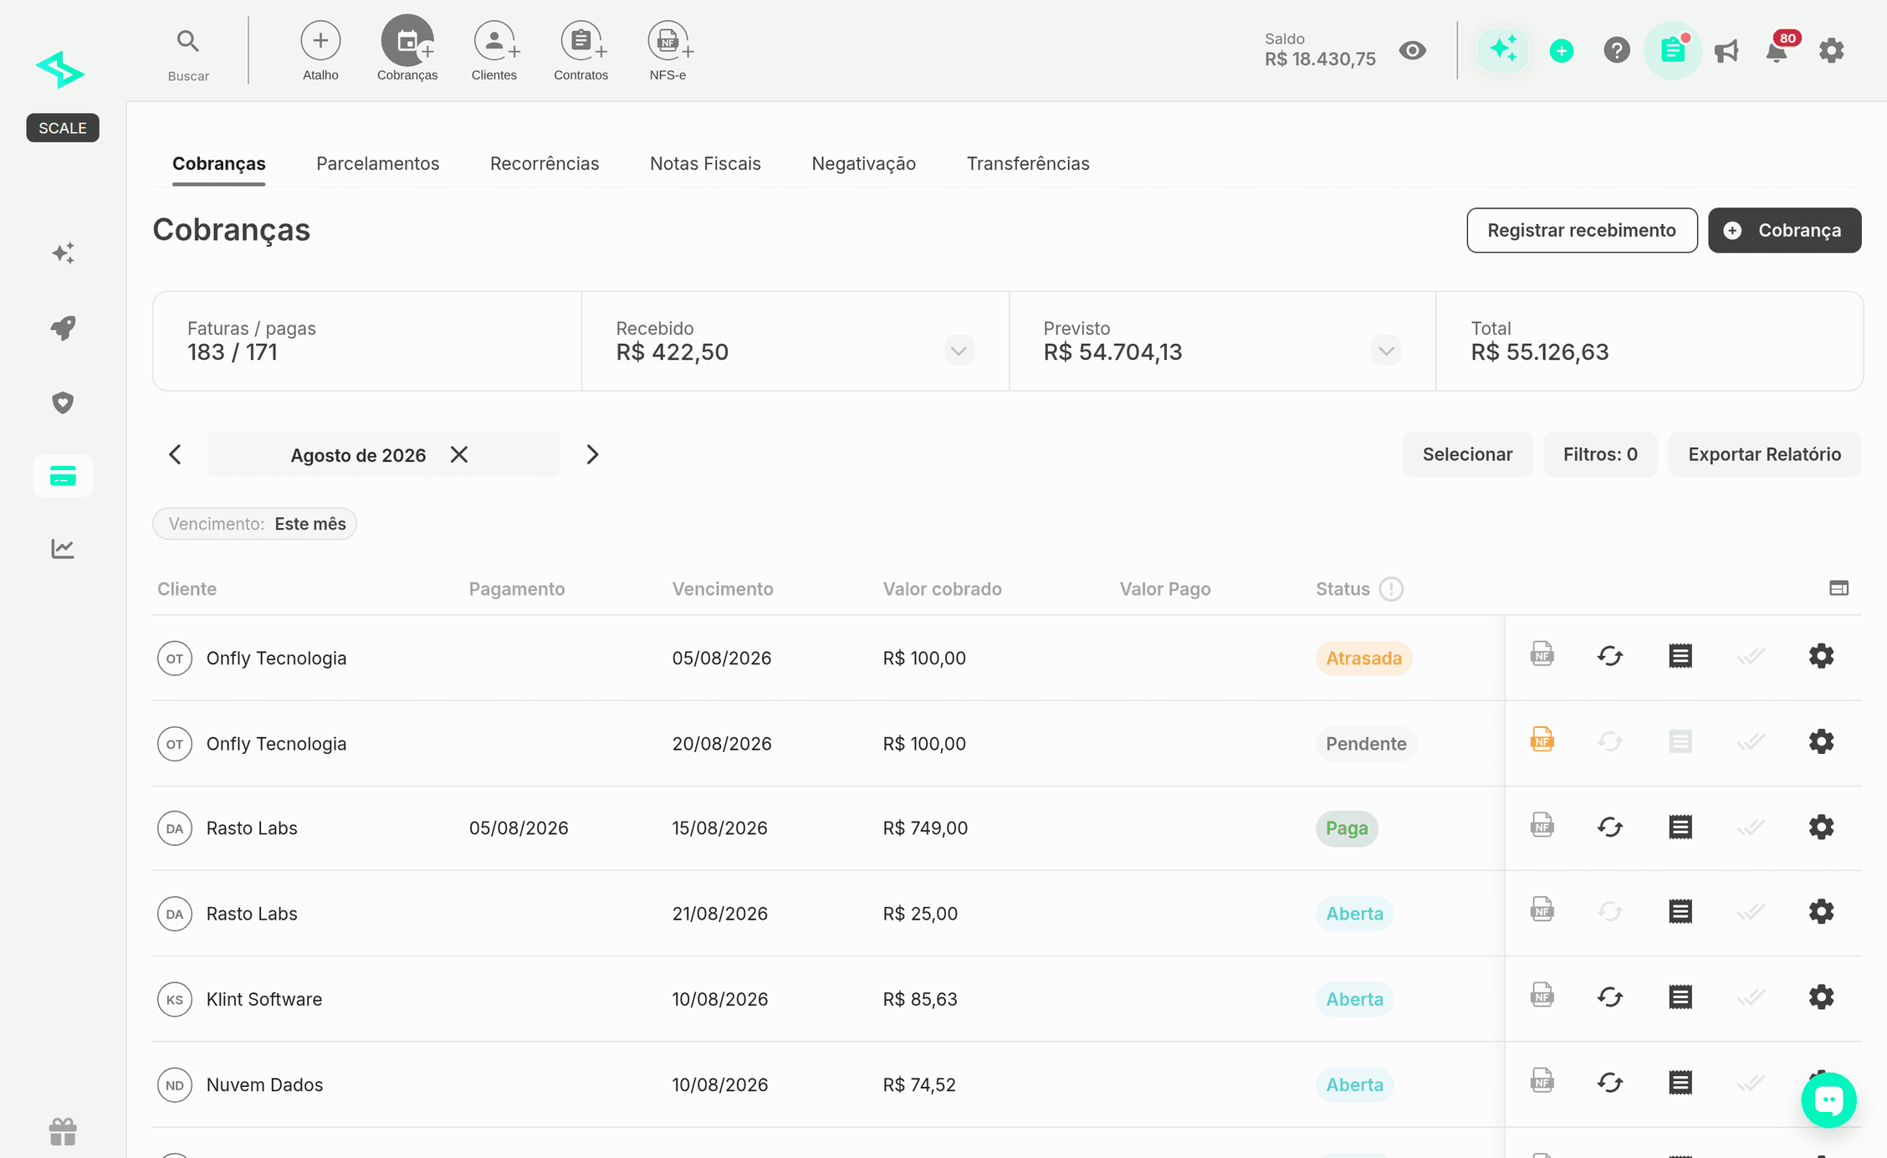Click the SCALE plan badge
This screenshot has width=1887, height=1158.
coord(63,128)
